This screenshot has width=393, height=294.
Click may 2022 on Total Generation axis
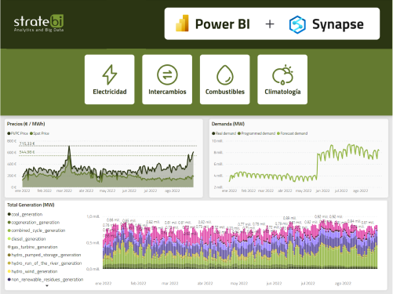239,283
